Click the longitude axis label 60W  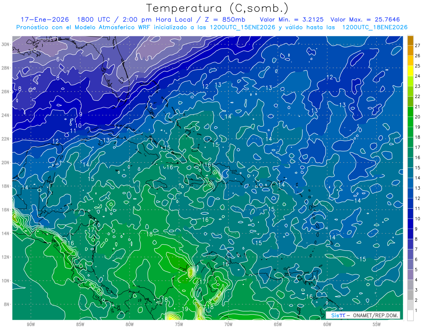pos(327,325)
